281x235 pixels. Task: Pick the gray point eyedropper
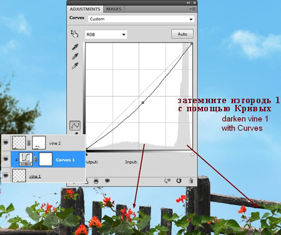click(75, 56)
